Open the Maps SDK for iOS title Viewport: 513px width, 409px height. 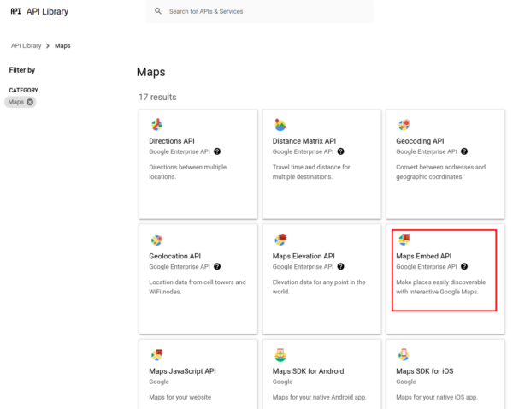(425, 371)
